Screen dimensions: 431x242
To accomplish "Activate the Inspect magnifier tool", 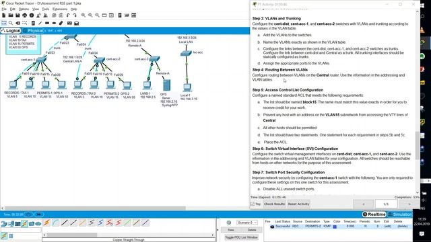I will coord(11,23).
